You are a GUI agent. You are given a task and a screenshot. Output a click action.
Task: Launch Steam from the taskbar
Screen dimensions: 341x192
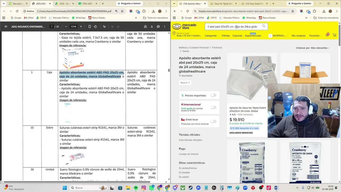190,188
